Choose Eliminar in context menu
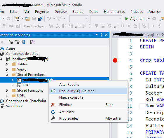The width and height of the screenshot is (164, 138). [x=88, y=105]
